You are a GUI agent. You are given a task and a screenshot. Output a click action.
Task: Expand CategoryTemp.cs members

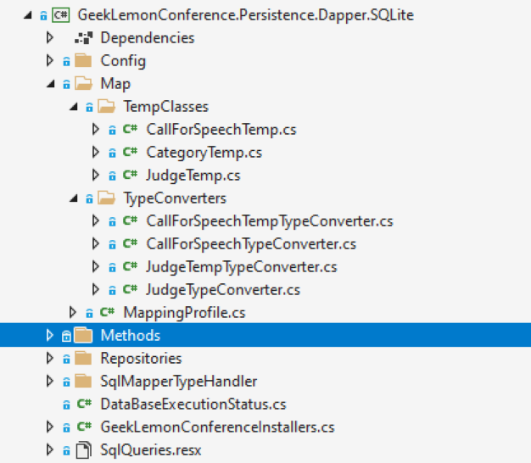point(96,152)
